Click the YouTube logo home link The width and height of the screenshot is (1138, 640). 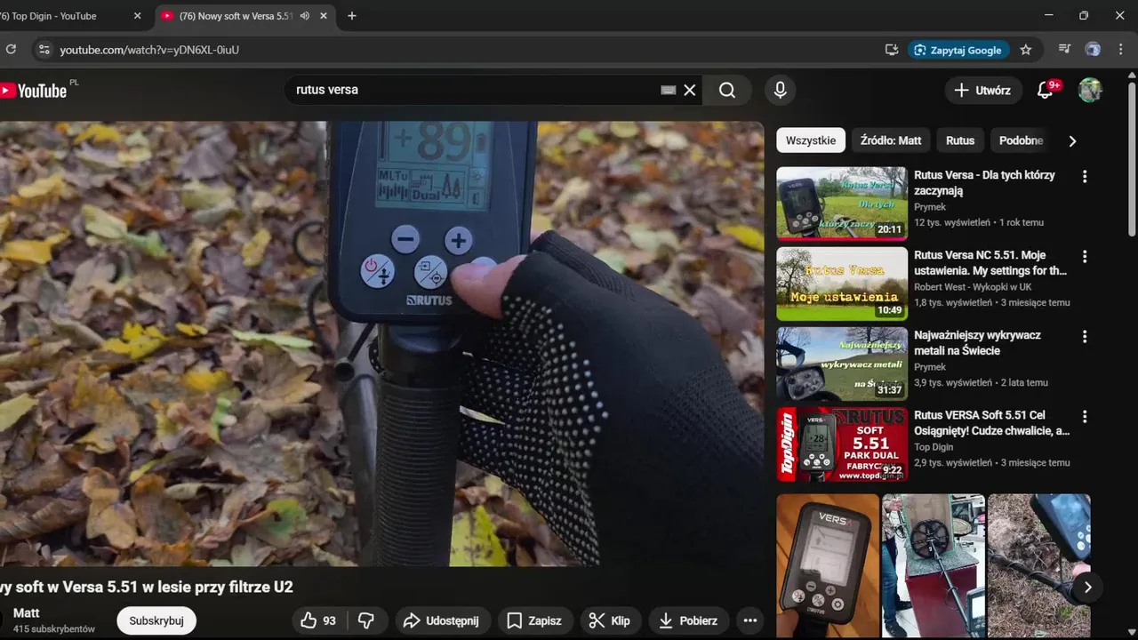pyautogui.click(x=34, y=90)
